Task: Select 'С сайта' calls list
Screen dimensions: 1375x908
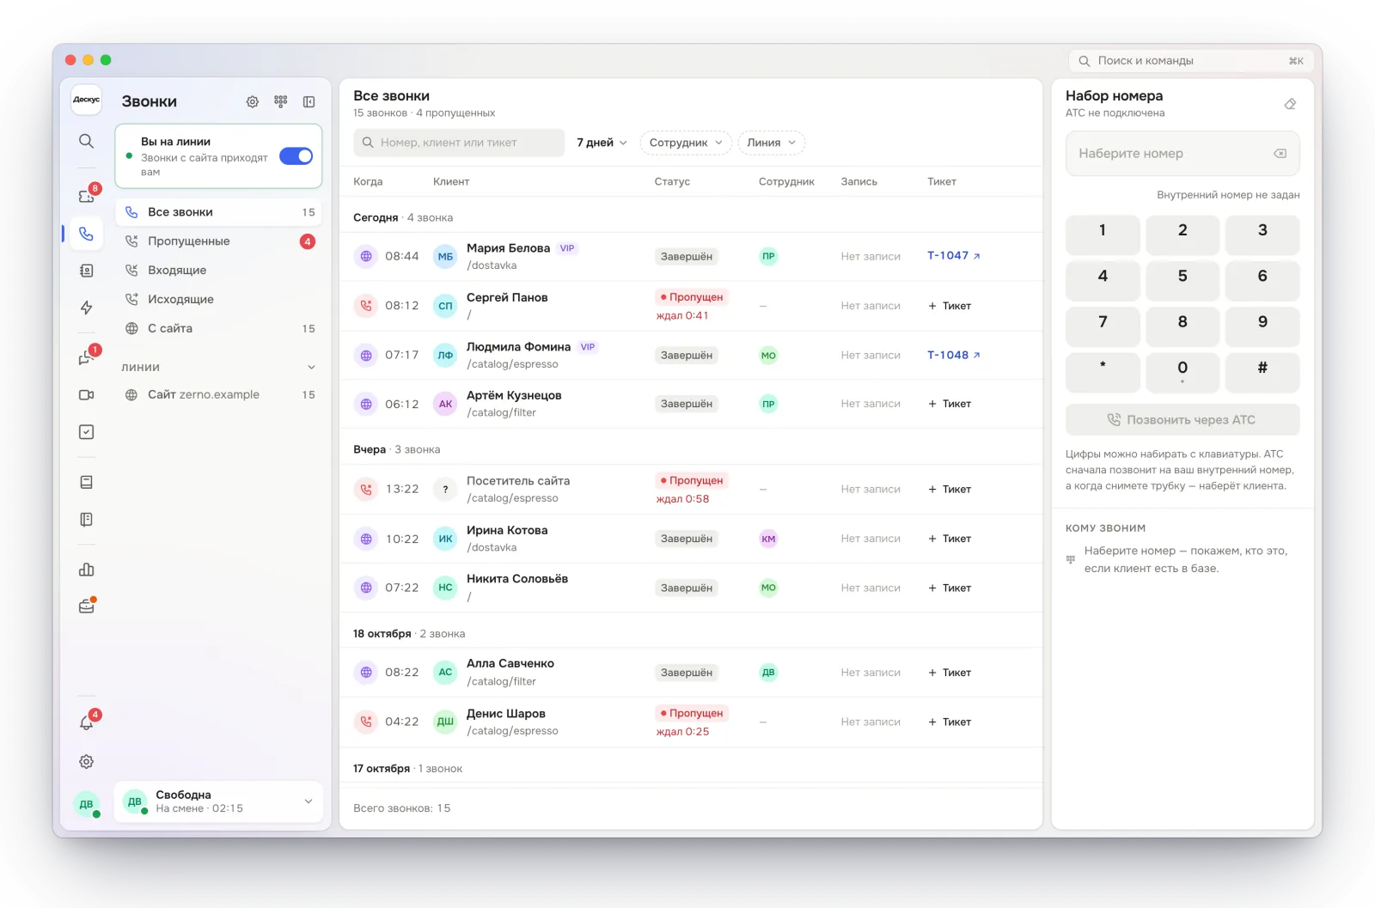Action: tap(219, 329)
